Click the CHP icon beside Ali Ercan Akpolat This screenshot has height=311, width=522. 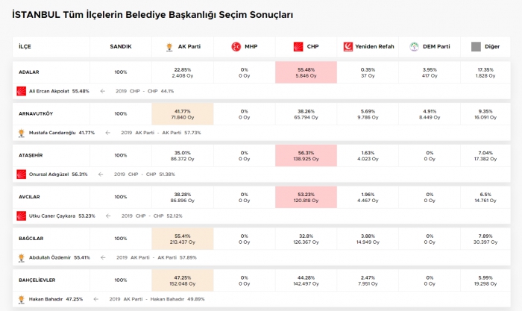[x=21, y=91]
